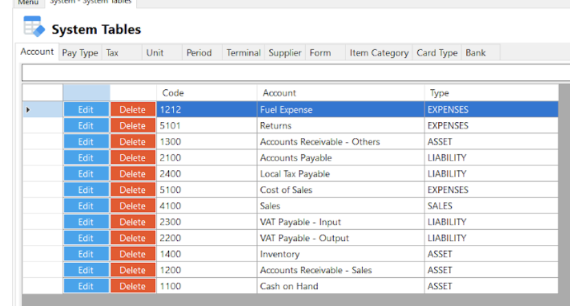
Task: Select the Cash on Hand cell
Action: pos(341,286)
